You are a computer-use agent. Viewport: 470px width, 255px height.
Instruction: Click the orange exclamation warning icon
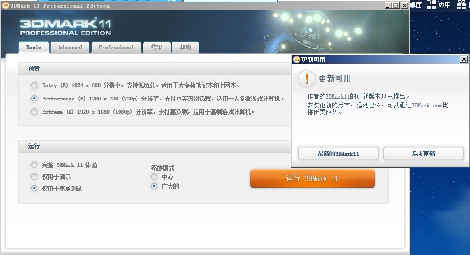point(307,79)
